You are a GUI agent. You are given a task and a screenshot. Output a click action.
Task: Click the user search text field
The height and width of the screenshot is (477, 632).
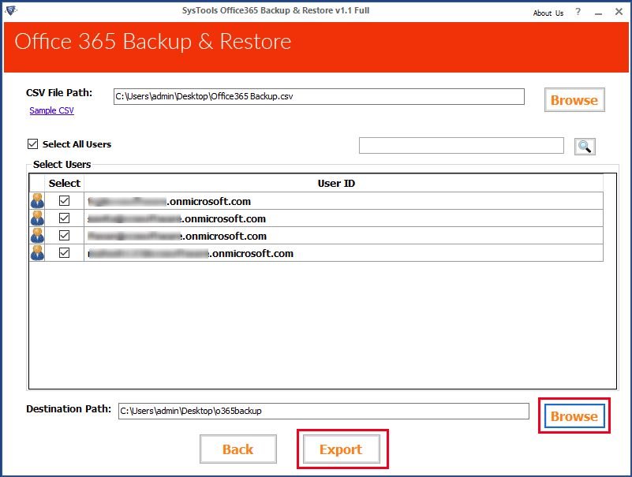pyautogui.click(x=461, y=145)
